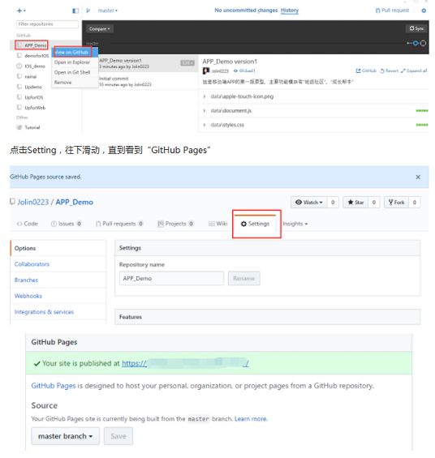The image size is (435, 458).
Task: Switch to Pull requests tab
Action: (x=119, y=224)
